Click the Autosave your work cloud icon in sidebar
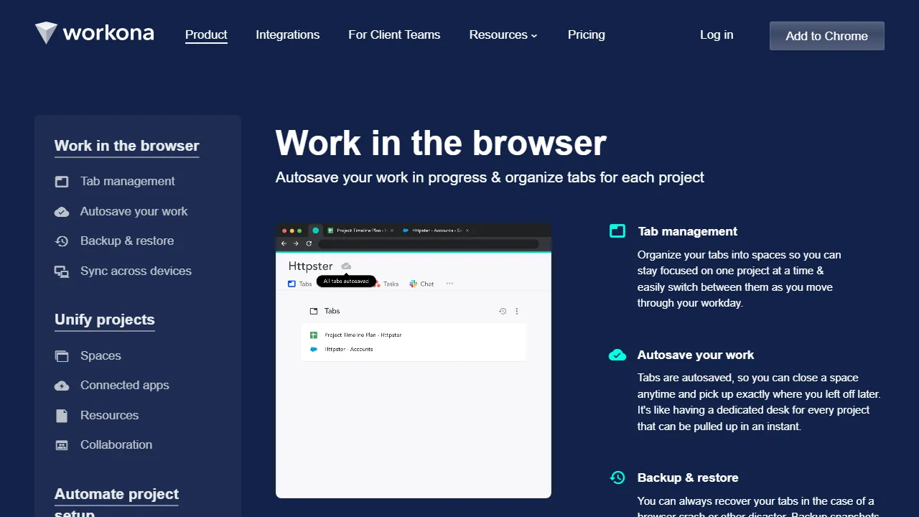 tap(62, 212)
